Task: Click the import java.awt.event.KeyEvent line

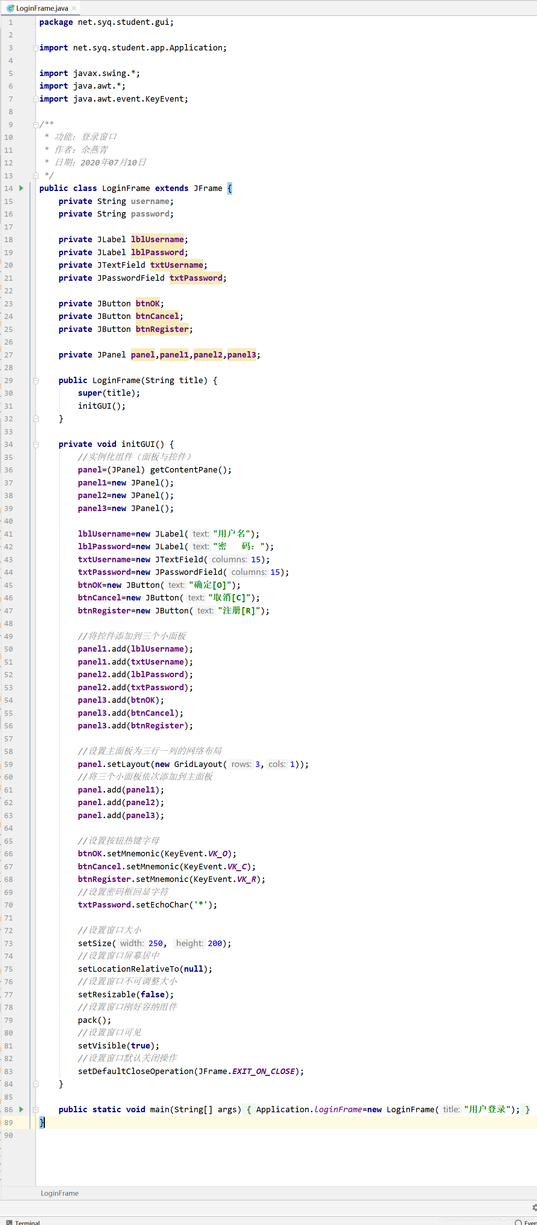Action: (x=114, y=99)
